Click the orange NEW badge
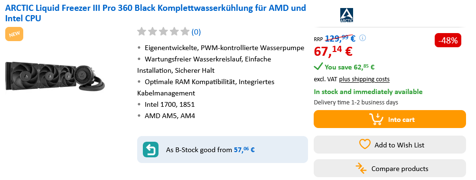This screenshot has width=476, height=180. pos(14,34)
